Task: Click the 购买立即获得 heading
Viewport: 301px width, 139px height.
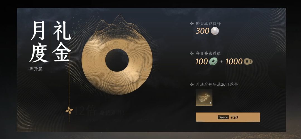Action: coord(208,24)
